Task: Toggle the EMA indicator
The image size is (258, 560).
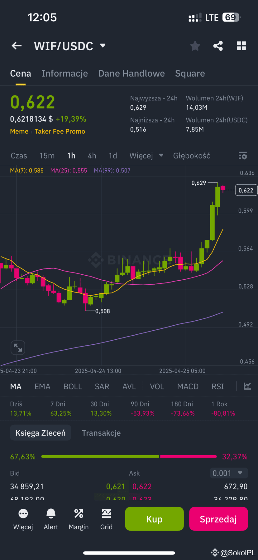Action: (42, 387)
